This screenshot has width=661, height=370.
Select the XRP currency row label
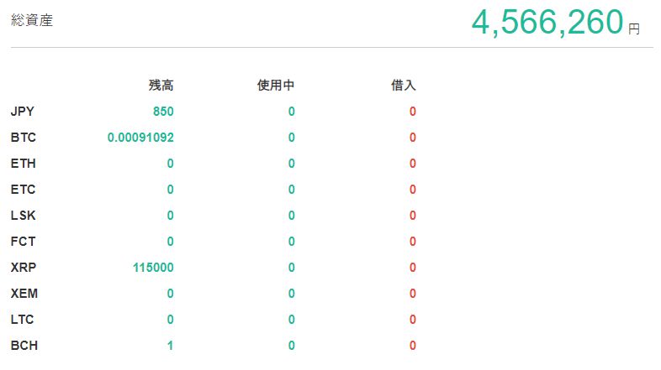[x=24, y=268]
